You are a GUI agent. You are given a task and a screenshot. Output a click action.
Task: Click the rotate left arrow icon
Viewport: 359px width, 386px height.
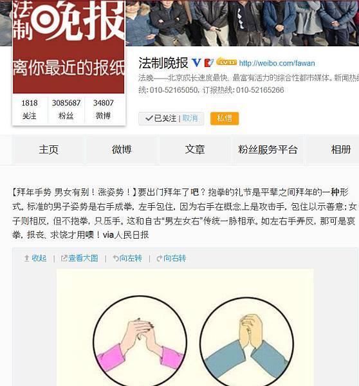tap(116, 258)
